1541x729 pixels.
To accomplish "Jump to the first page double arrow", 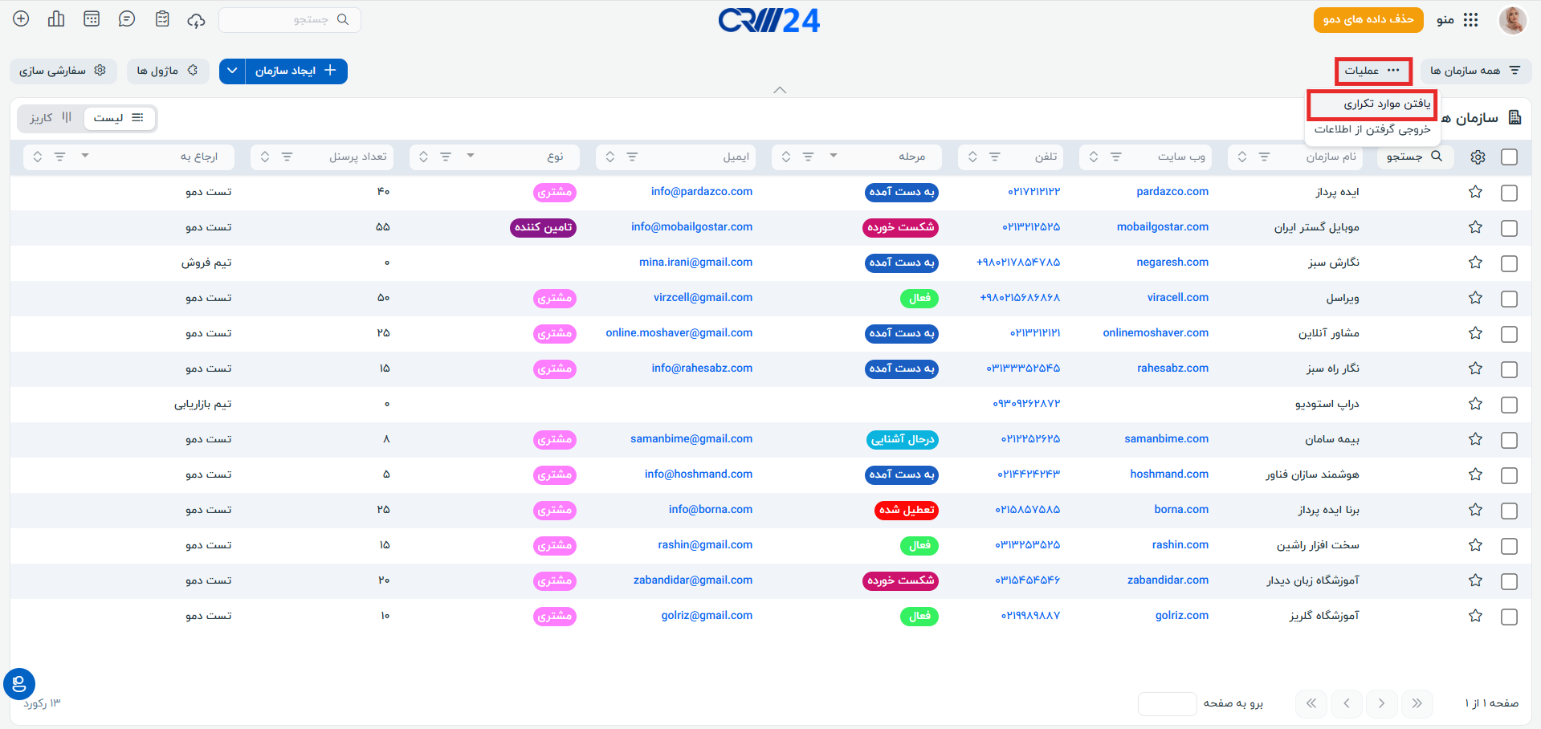I will coord(1417,704).
